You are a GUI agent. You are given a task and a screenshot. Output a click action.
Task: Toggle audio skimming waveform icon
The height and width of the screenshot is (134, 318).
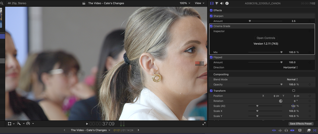point(280,130)
